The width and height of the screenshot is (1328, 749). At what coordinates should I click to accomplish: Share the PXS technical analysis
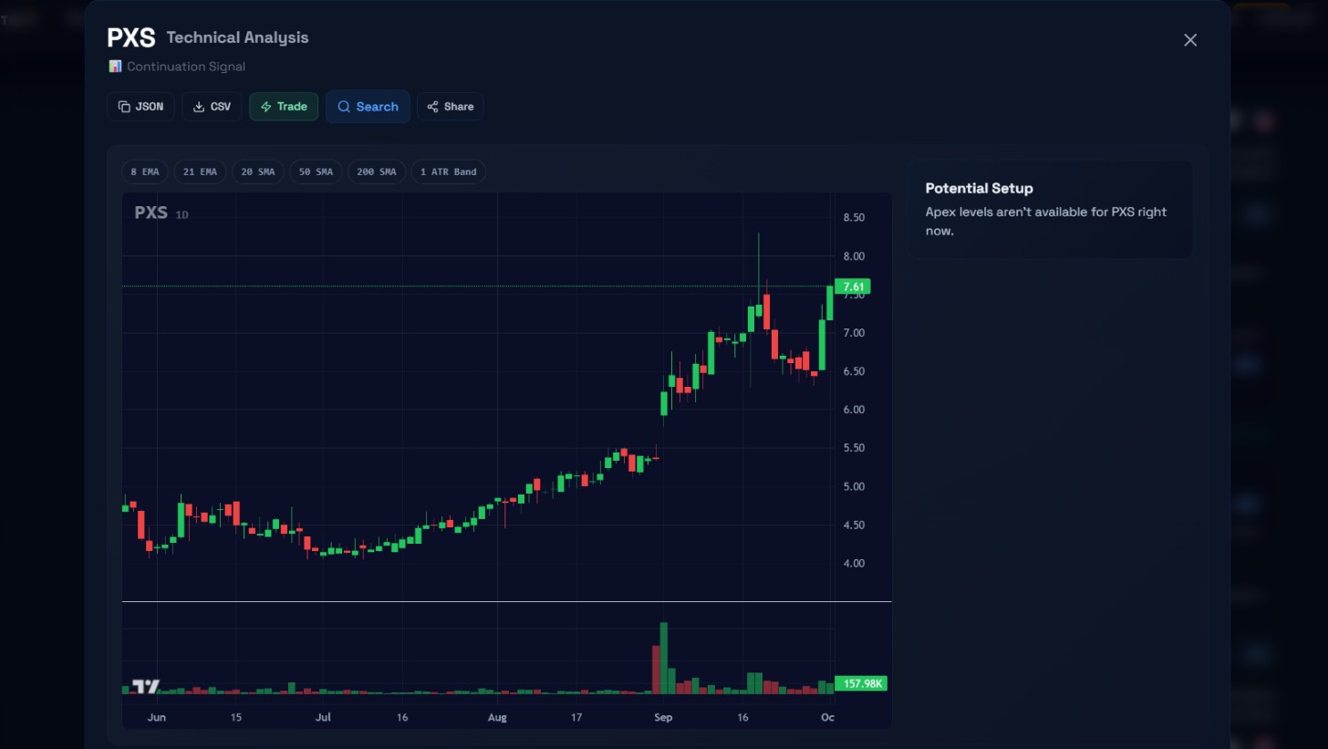click(x=451, y=107)
